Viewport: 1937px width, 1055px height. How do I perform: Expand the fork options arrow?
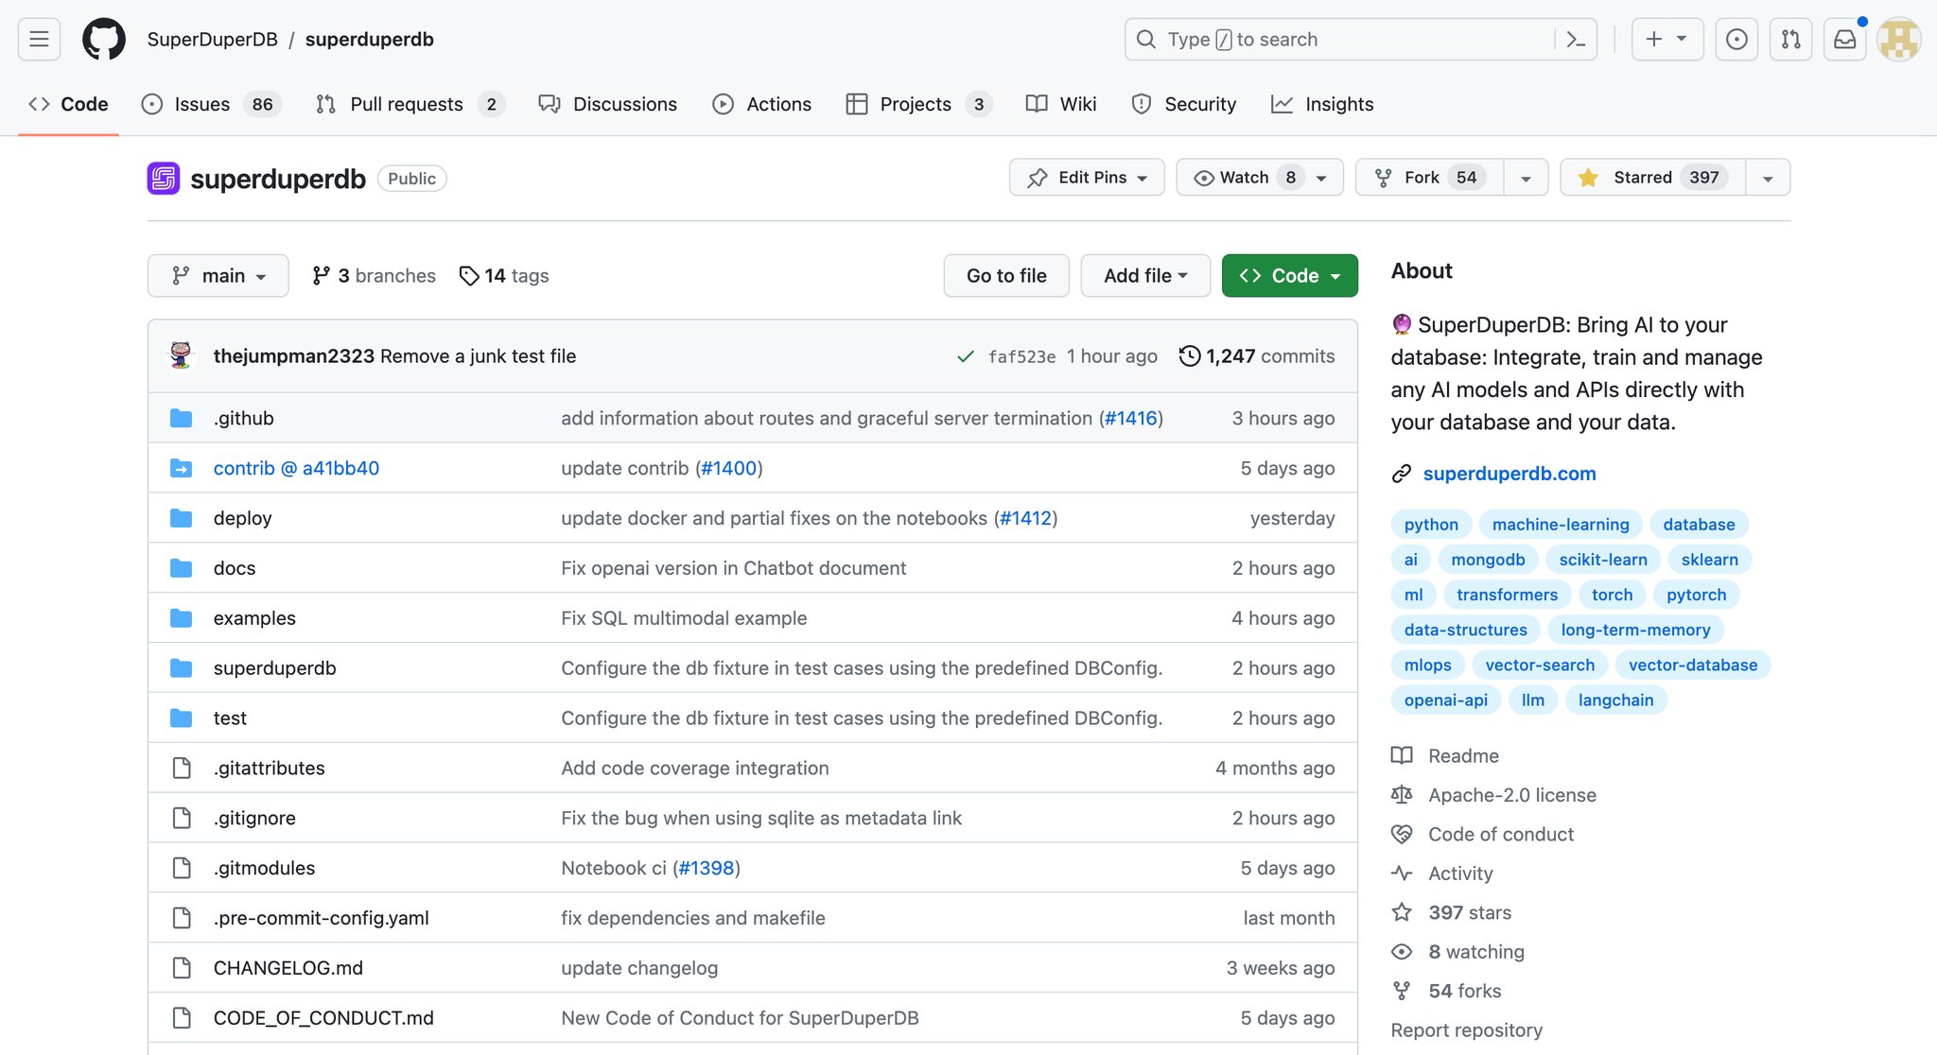(x=1526, y=178)
